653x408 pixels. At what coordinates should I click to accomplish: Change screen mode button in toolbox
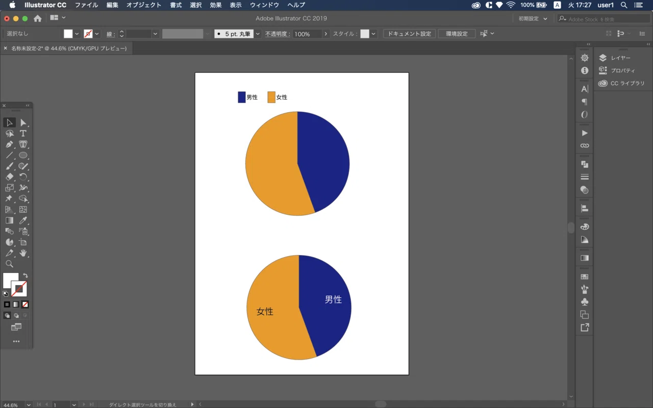pyautogui.click(x=16, y=327)
